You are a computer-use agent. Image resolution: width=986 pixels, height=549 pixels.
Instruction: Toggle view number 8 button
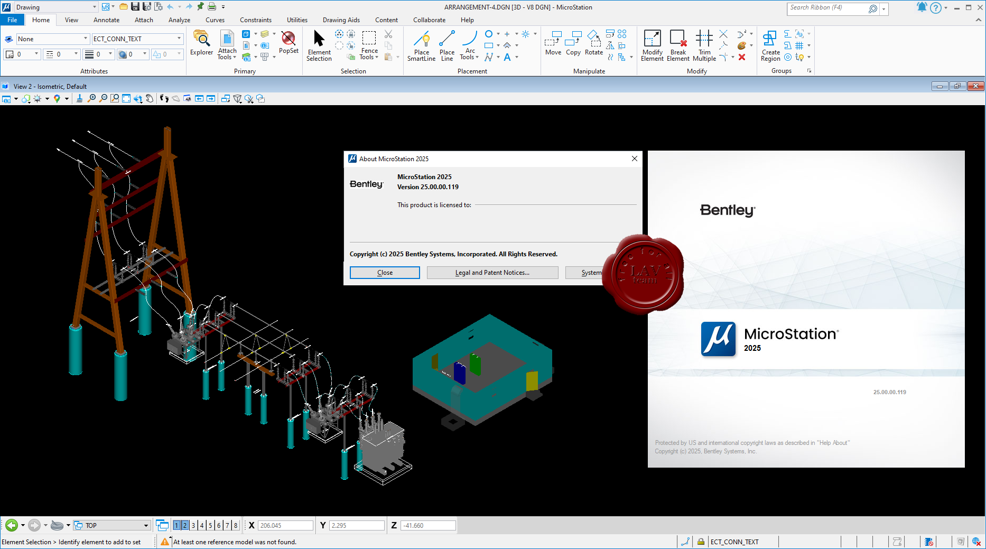click(x=236, y=525)
